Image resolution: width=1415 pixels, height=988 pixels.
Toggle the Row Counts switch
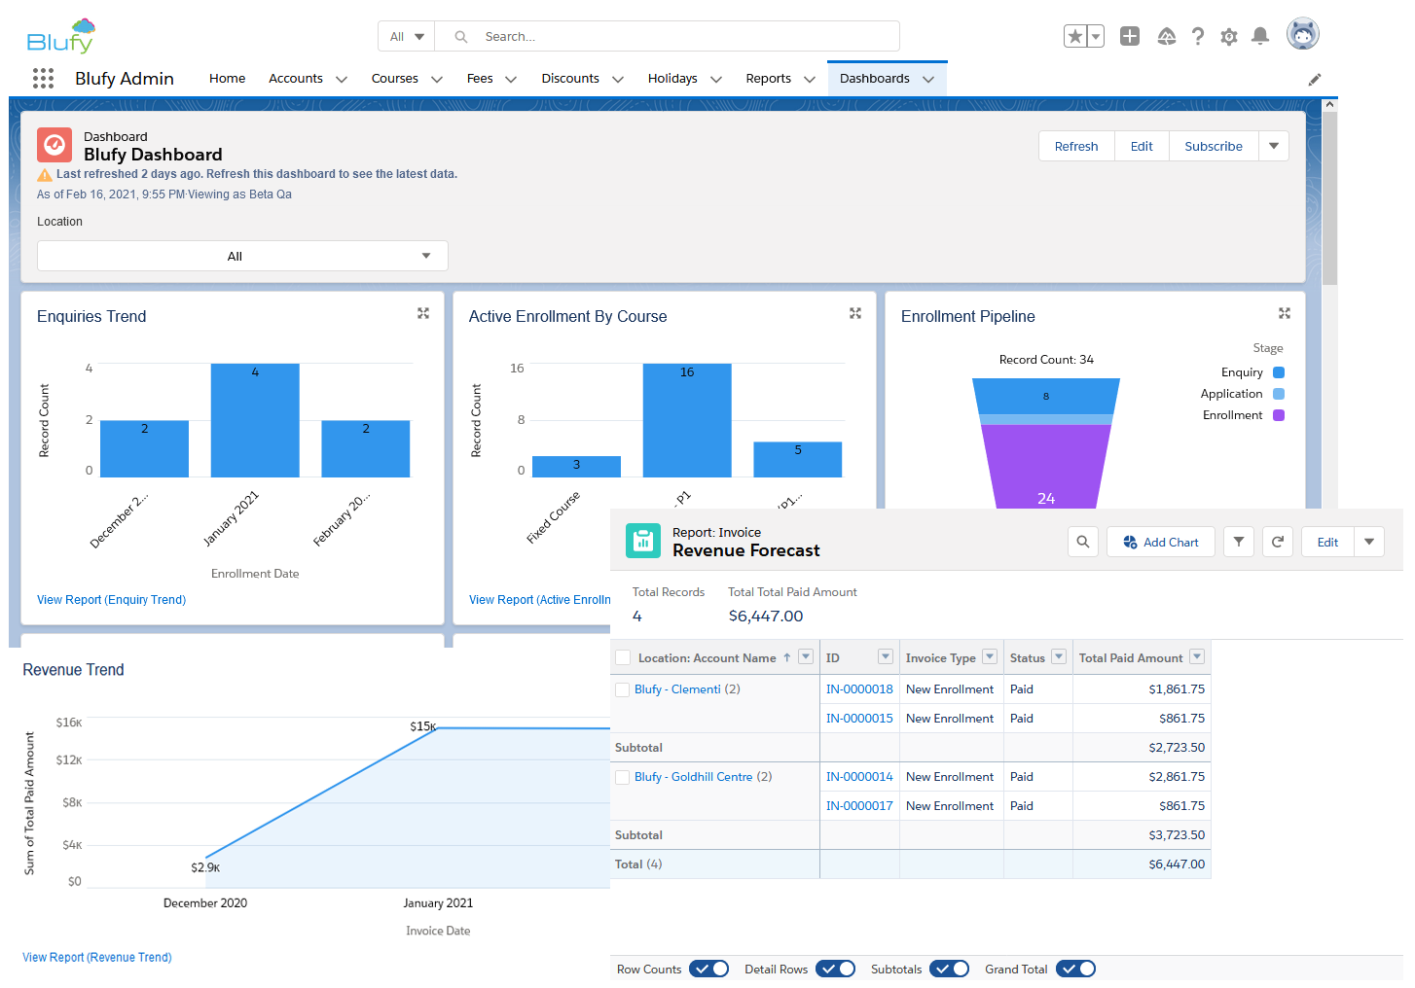[x=709, y=969]
